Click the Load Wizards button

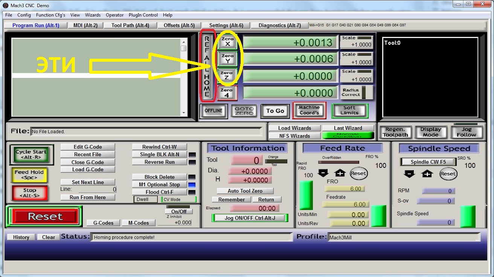295,128
